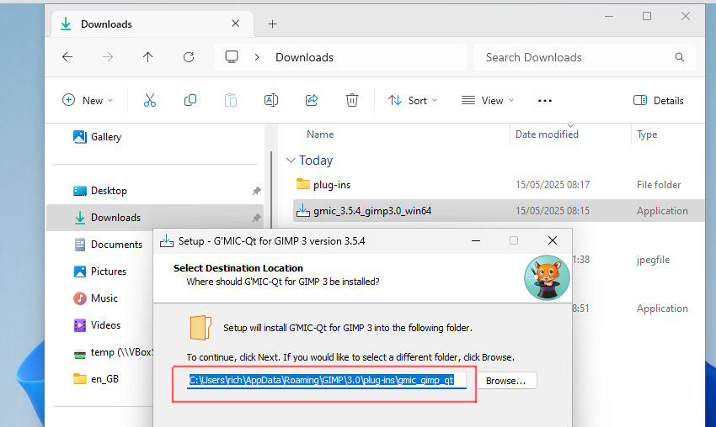Click the installer destination folder path field
716x427 pixels.
pyautogui.click(x=328, y=381)
